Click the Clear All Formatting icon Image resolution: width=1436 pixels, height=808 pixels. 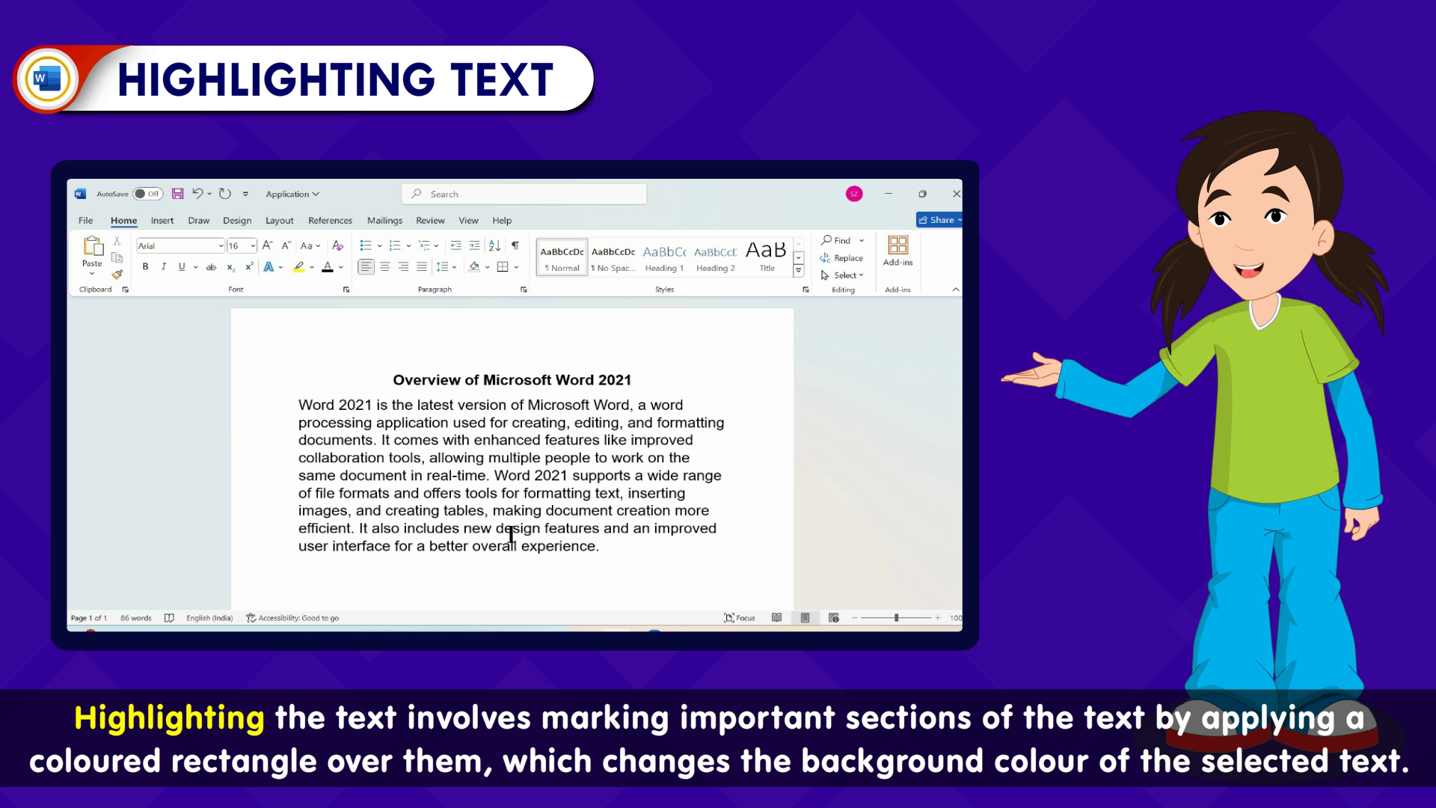[x=337, y=245]
